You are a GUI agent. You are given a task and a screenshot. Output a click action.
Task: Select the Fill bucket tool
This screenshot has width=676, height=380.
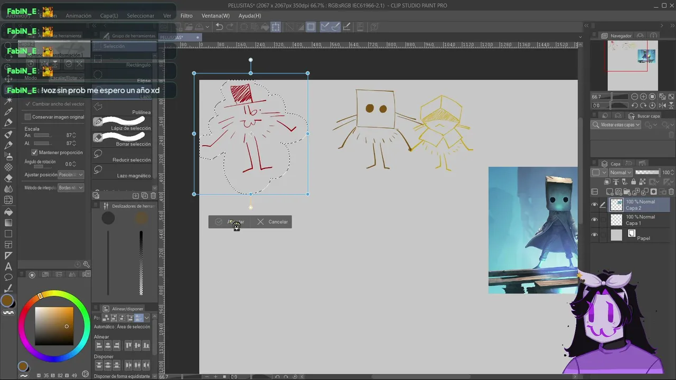[8, 211]
